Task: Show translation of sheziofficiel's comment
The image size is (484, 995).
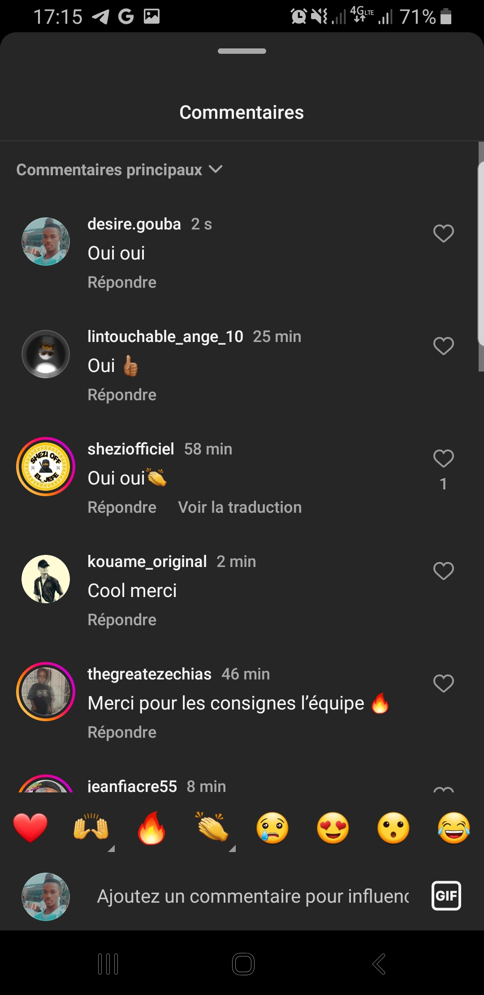Action: 240,507
